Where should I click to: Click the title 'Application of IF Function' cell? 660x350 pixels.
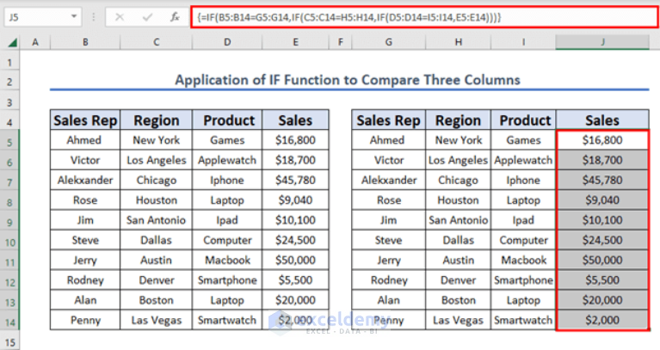(x=348, y=80)
